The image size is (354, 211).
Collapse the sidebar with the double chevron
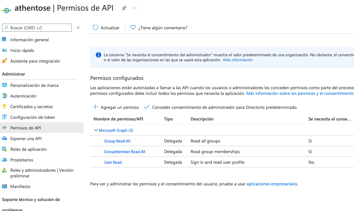coord(78,28)
